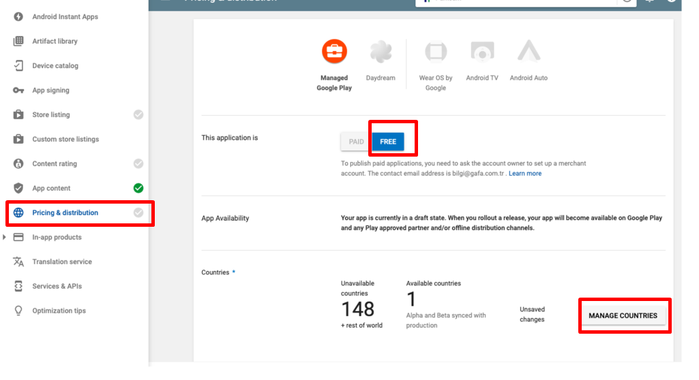
Task: Go to Services & APIs
Action: click(x=57, y=286)
